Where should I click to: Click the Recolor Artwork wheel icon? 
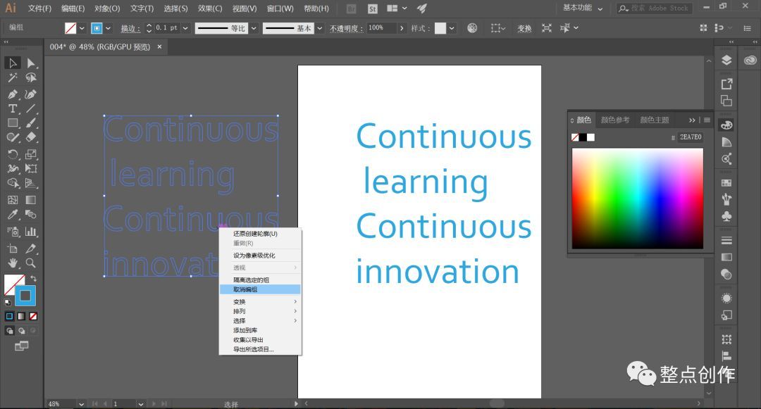[472, 28]
